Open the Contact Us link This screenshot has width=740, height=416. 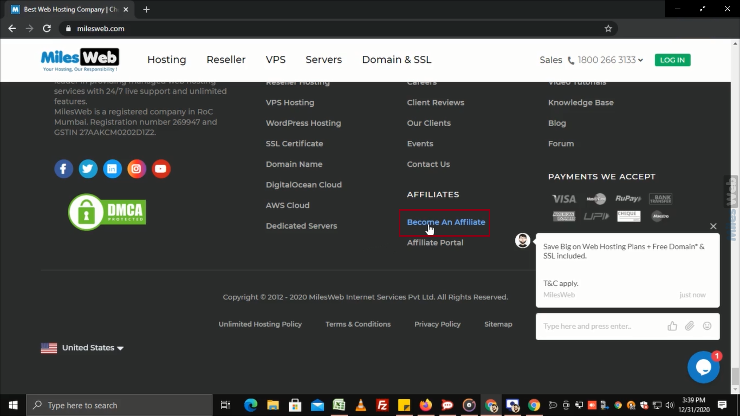[429, 164]
